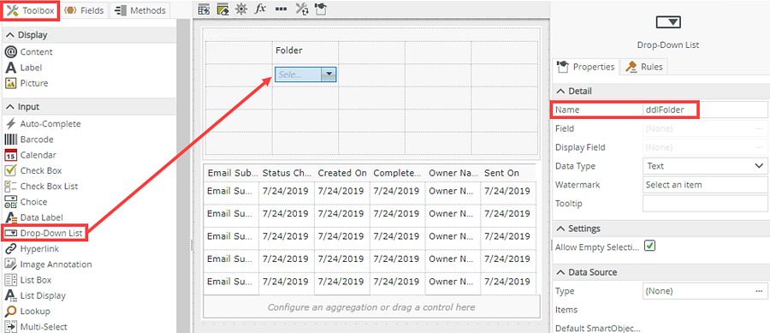Switch to the Fields tab
This screenshot has width=770, height=333.
coord(84,10)
